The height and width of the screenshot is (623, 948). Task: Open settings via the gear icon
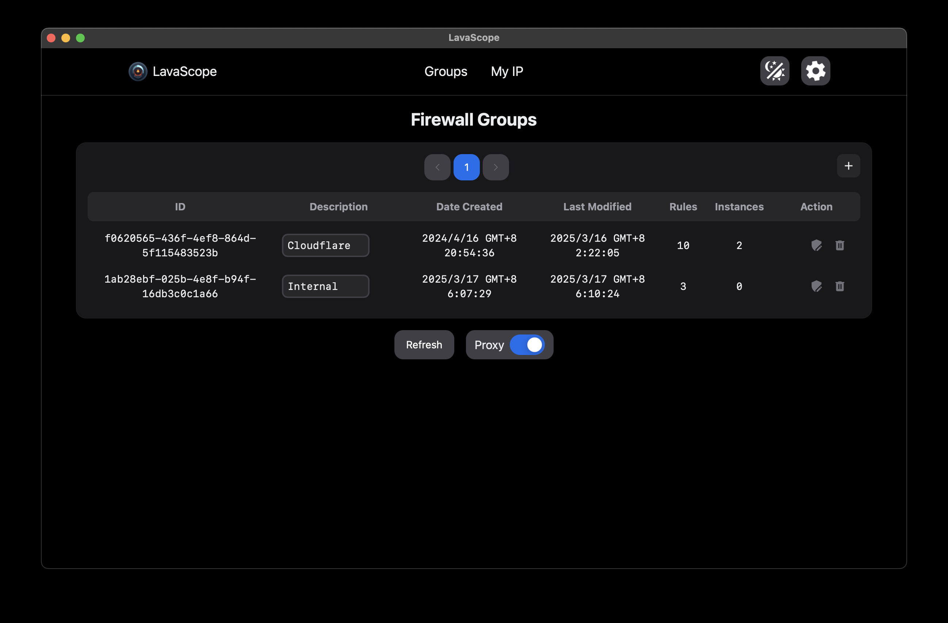[815, 71]
